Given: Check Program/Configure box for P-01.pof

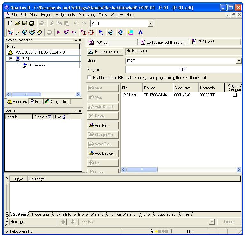Looking at the screenshot, I should click(x=235, y=95).
